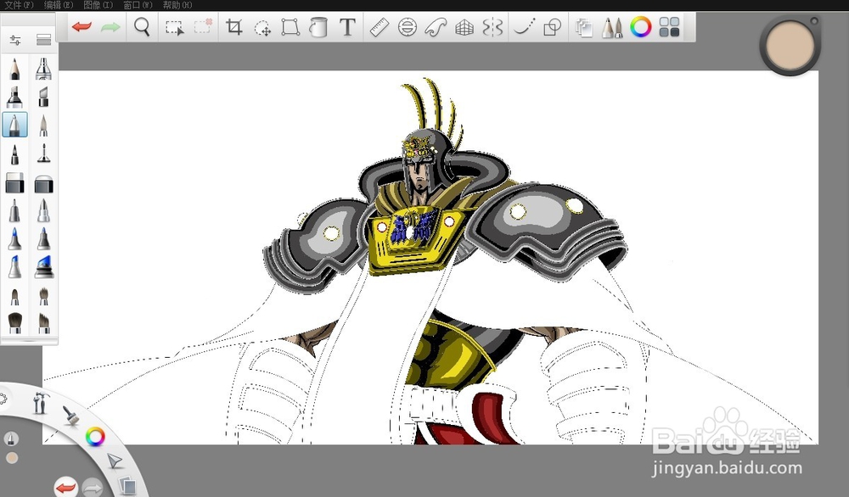This screenshot has height=497, width=849.
Task: Open lagoon Color wheel icon
Action: coord(95,437)
